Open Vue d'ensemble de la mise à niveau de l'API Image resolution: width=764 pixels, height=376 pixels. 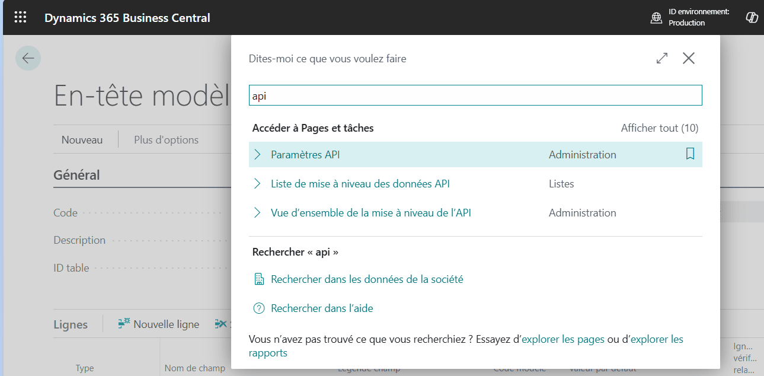pyautogui.click(x=371, y=213)
